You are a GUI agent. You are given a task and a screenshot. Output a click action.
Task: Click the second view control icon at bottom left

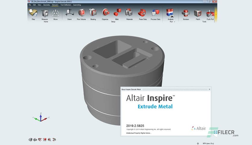point(35,140)
